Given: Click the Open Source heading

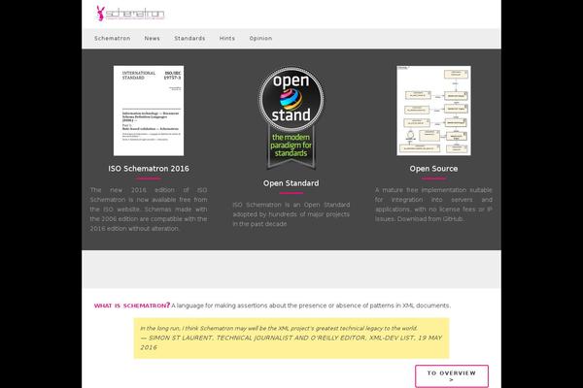Looking at the screenshot, I should 433,169.
